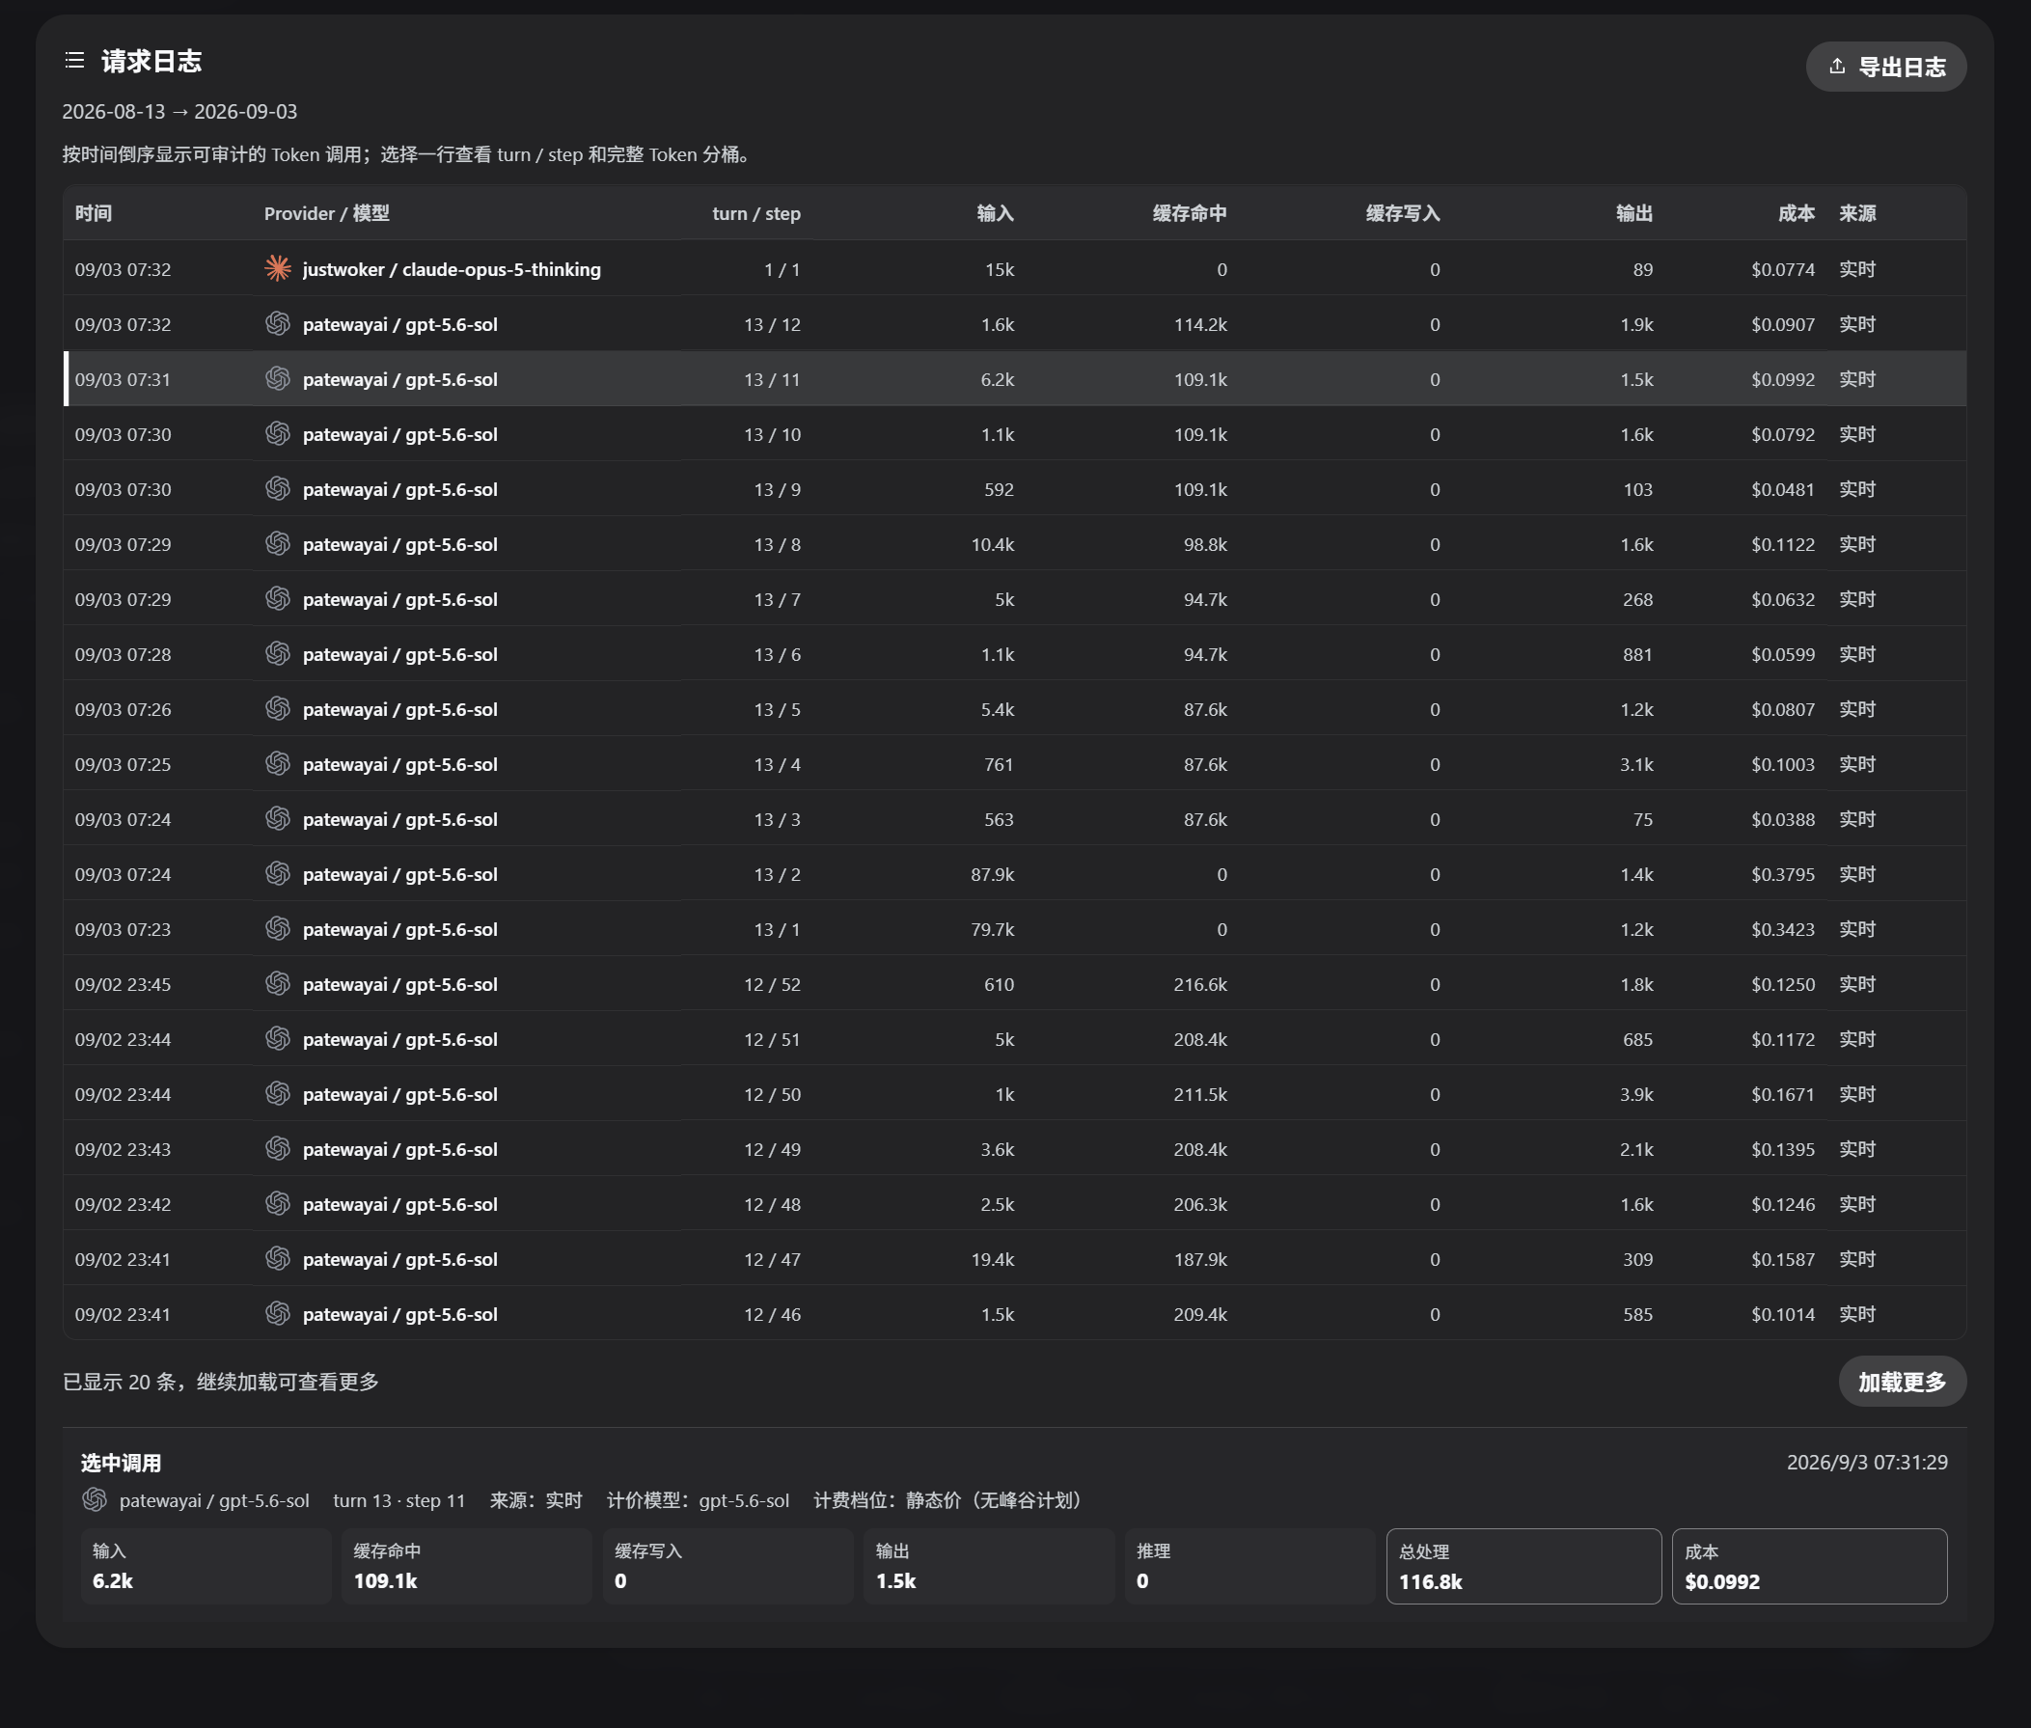
Task: Click the OpenAI icon in row 13 / 9
Action: tap(278, 488)
